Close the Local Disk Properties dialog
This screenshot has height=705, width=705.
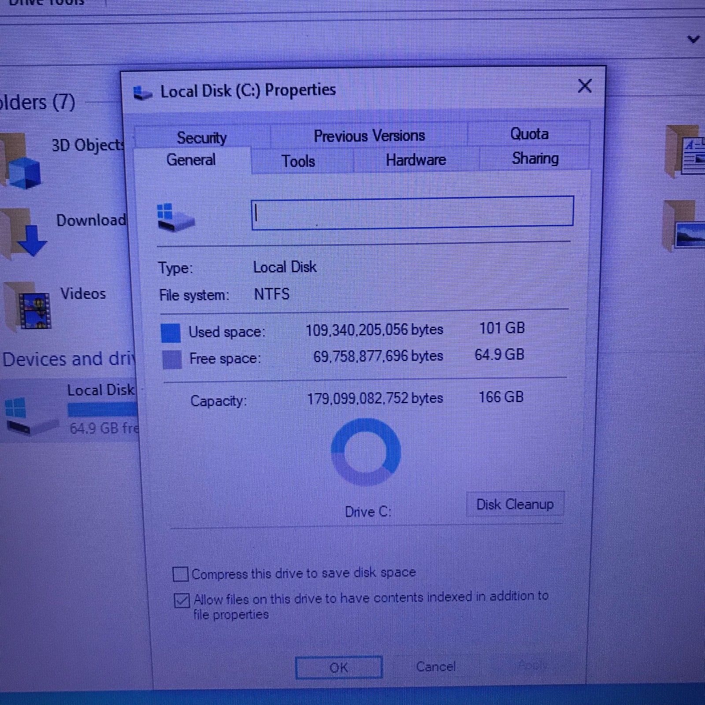(x=585, y=85)
